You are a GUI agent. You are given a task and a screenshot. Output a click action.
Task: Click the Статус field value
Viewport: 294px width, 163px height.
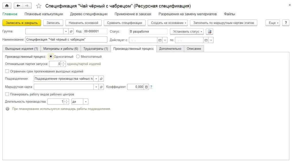(x=148, y=32)
